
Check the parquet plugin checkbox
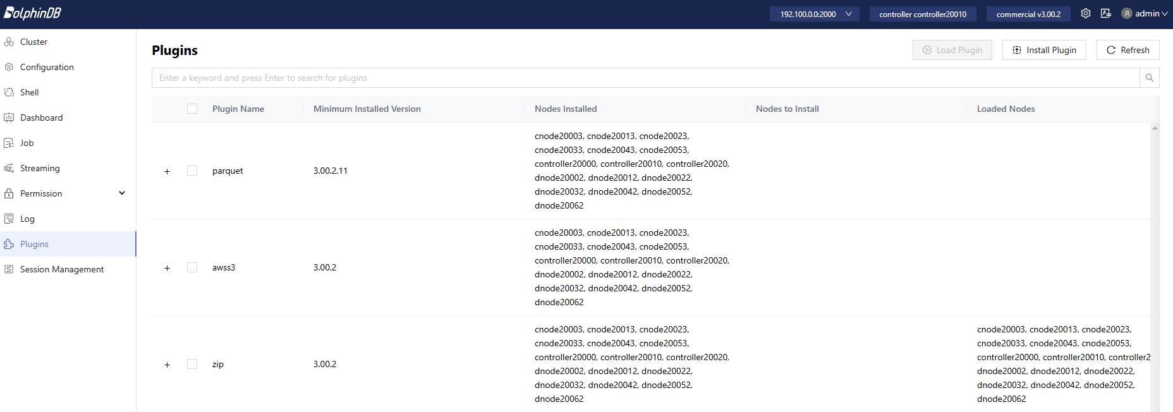[x=192, y=171]
